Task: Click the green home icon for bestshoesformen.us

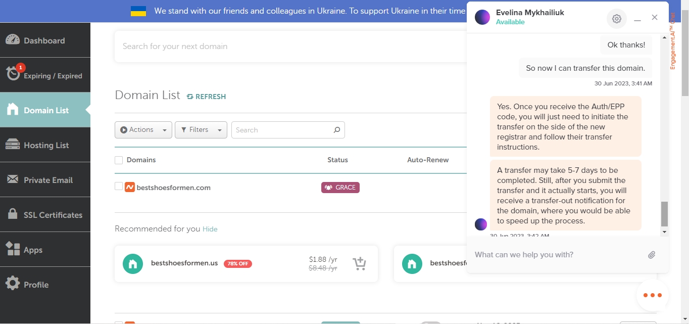Action: tap(133, 263)
